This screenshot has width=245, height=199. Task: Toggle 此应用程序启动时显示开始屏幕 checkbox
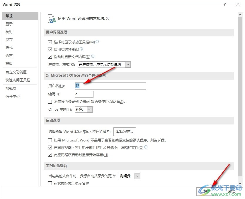[50, 155]
